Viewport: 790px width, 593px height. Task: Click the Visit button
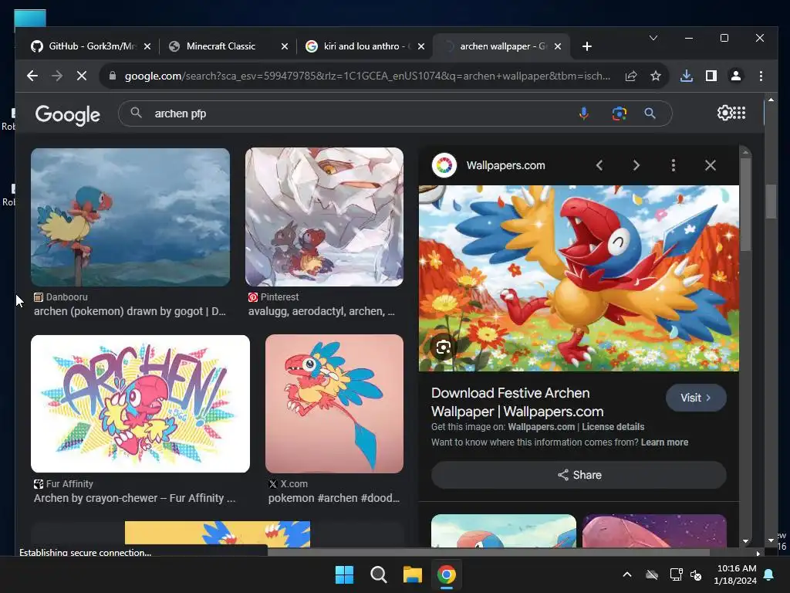(x=696, y=398)
